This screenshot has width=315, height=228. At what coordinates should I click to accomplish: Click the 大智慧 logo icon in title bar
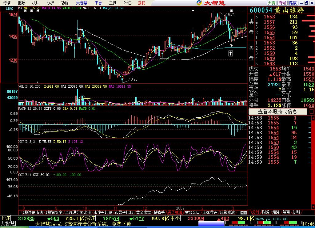point(199,3)
